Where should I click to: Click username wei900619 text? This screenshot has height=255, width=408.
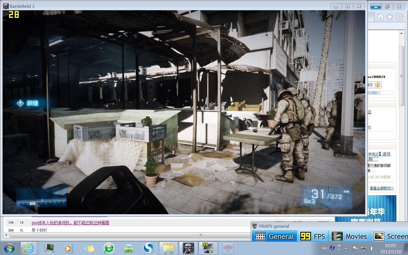pos(376,77)
